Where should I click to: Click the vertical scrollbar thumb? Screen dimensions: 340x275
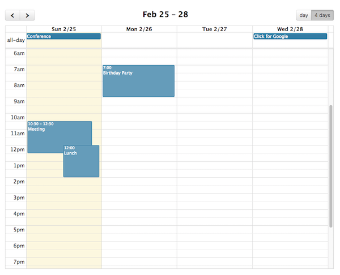pyautogui.click(x=331, y=166)
